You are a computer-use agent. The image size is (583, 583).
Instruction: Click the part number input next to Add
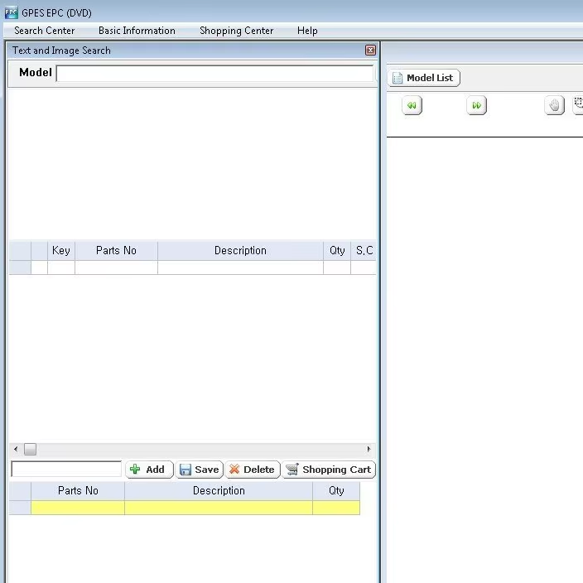(x=66, y=469)
